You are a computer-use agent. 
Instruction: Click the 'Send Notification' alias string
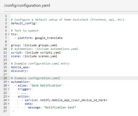(x=46, y=85)
